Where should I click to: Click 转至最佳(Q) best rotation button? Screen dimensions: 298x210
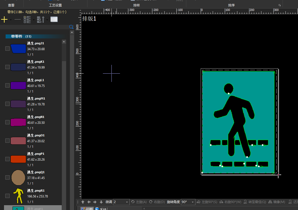255,202
